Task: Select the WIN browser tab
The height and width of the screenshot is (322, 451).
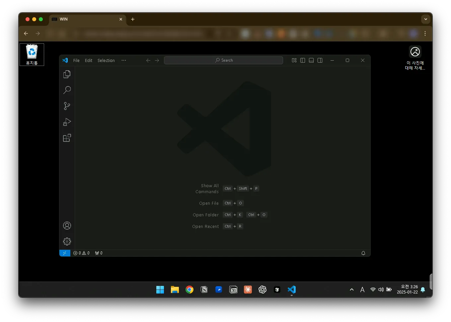Action: [x=87, y=19]
